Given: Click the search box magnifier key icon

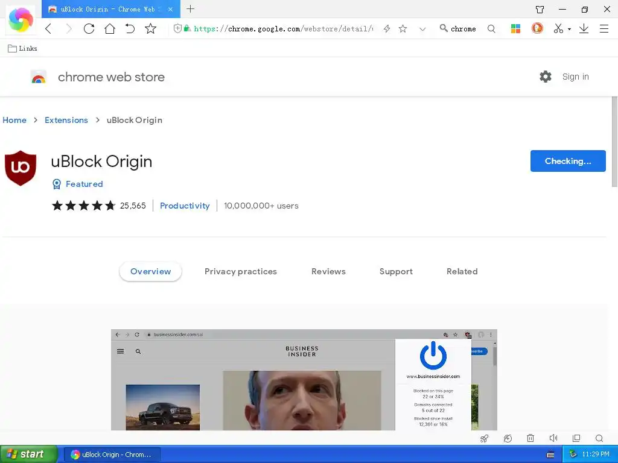Looking at the screenshot, I should tap(444, 28).
